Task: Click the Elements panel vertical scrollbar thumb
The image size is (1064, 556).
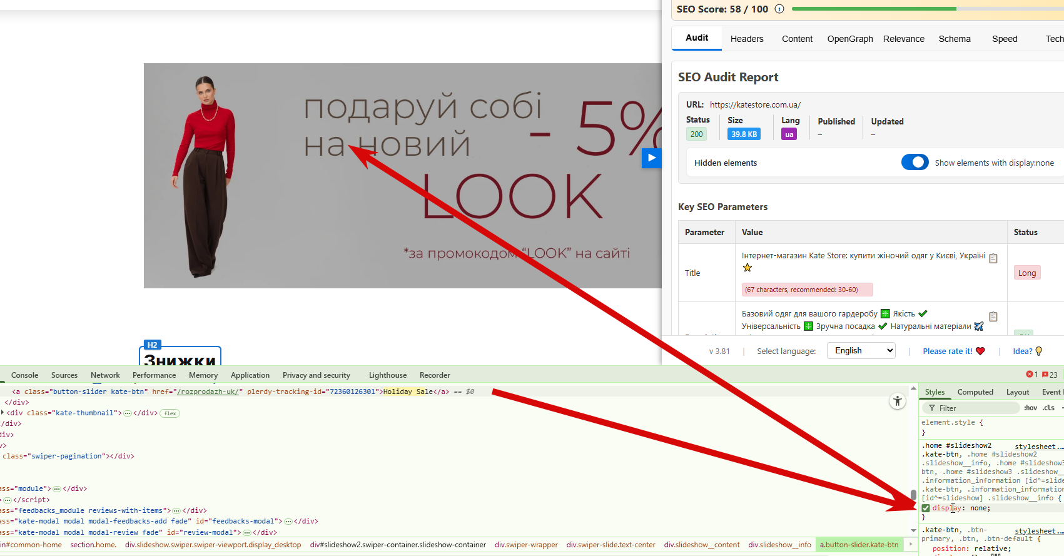Action: 913,495
